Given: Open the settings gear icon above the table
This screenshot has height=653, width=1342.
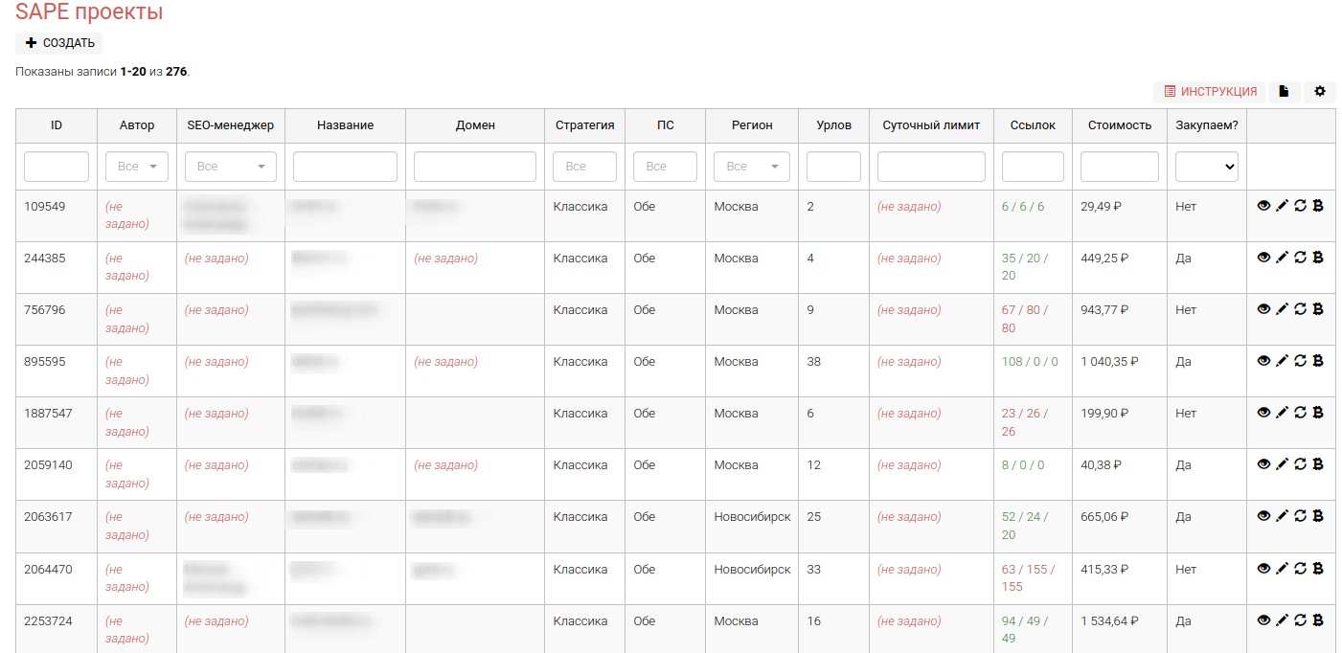Looking at the screenshot, I should pos(1319,92).
